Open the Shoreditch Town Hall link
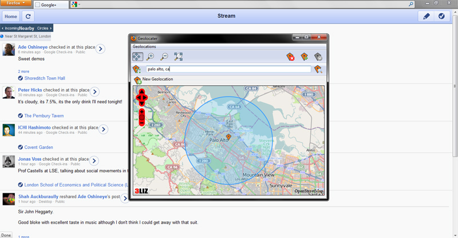This screenshot has height=238, width=458. point(45,78)
